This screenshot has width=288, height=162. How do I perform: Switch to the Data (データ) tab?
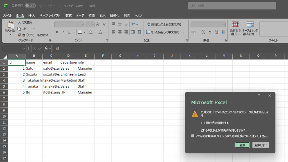click(80, 15)
